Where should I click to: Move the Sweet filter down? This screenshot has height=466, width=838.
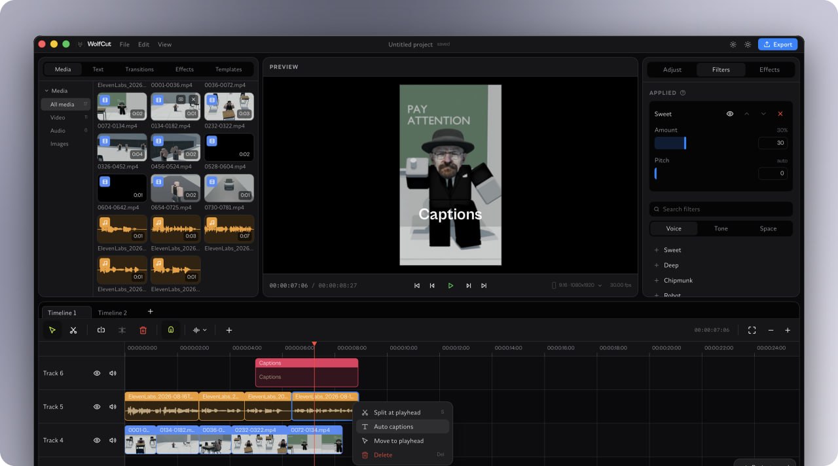point(763,114)
